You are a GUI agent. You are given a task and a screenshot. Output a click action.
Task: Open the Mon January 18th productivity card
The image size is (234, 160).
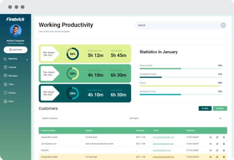click(85, 54)
